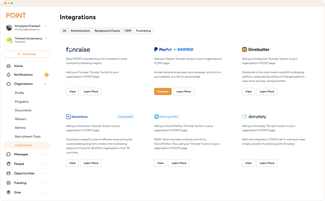Click Learn More on Givebutter card

tap(267, 91)
